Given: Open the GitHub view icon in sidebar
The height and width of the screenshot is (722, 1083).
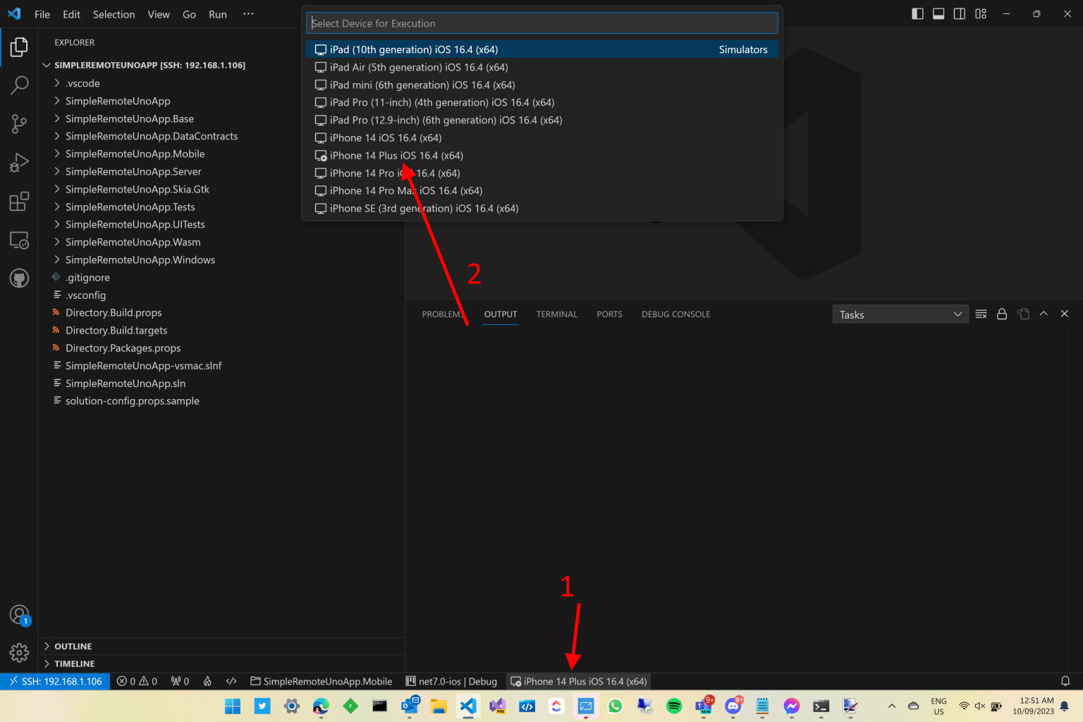Looking at the screenshot, I should click(18, 278).
